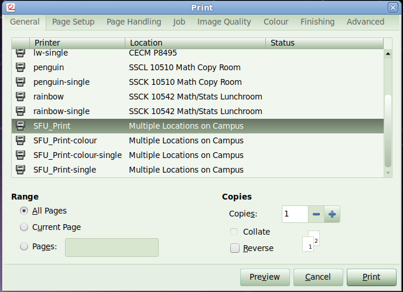Click the Copies number input field
Viewport: 403px width, 292px height.
point(295,214)
